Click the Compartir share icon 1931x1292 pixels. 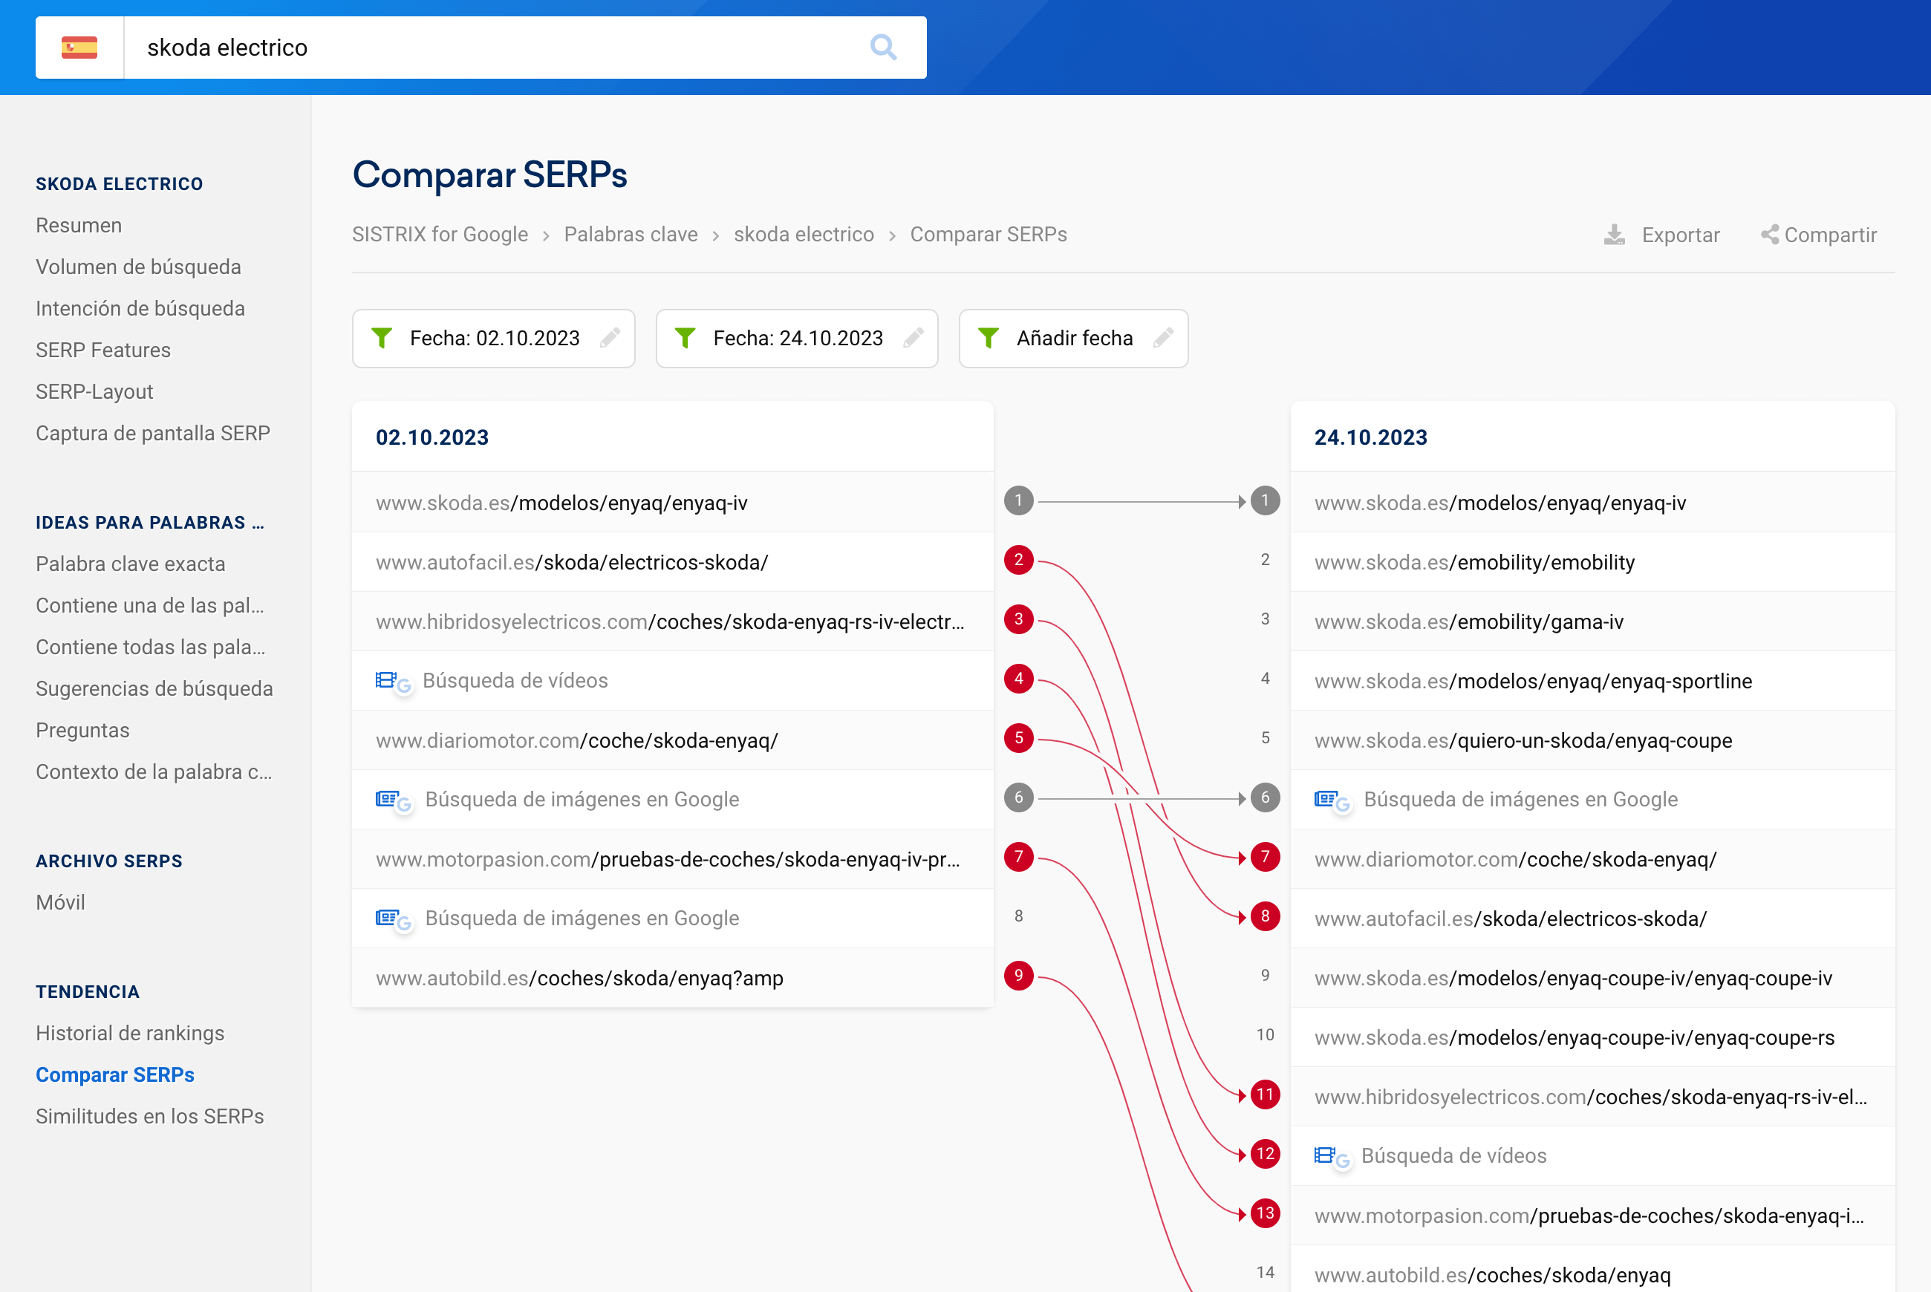point(1770,235)
